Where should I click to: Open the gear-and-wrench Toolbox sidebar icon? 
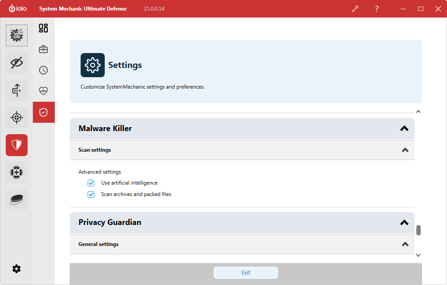17,36
